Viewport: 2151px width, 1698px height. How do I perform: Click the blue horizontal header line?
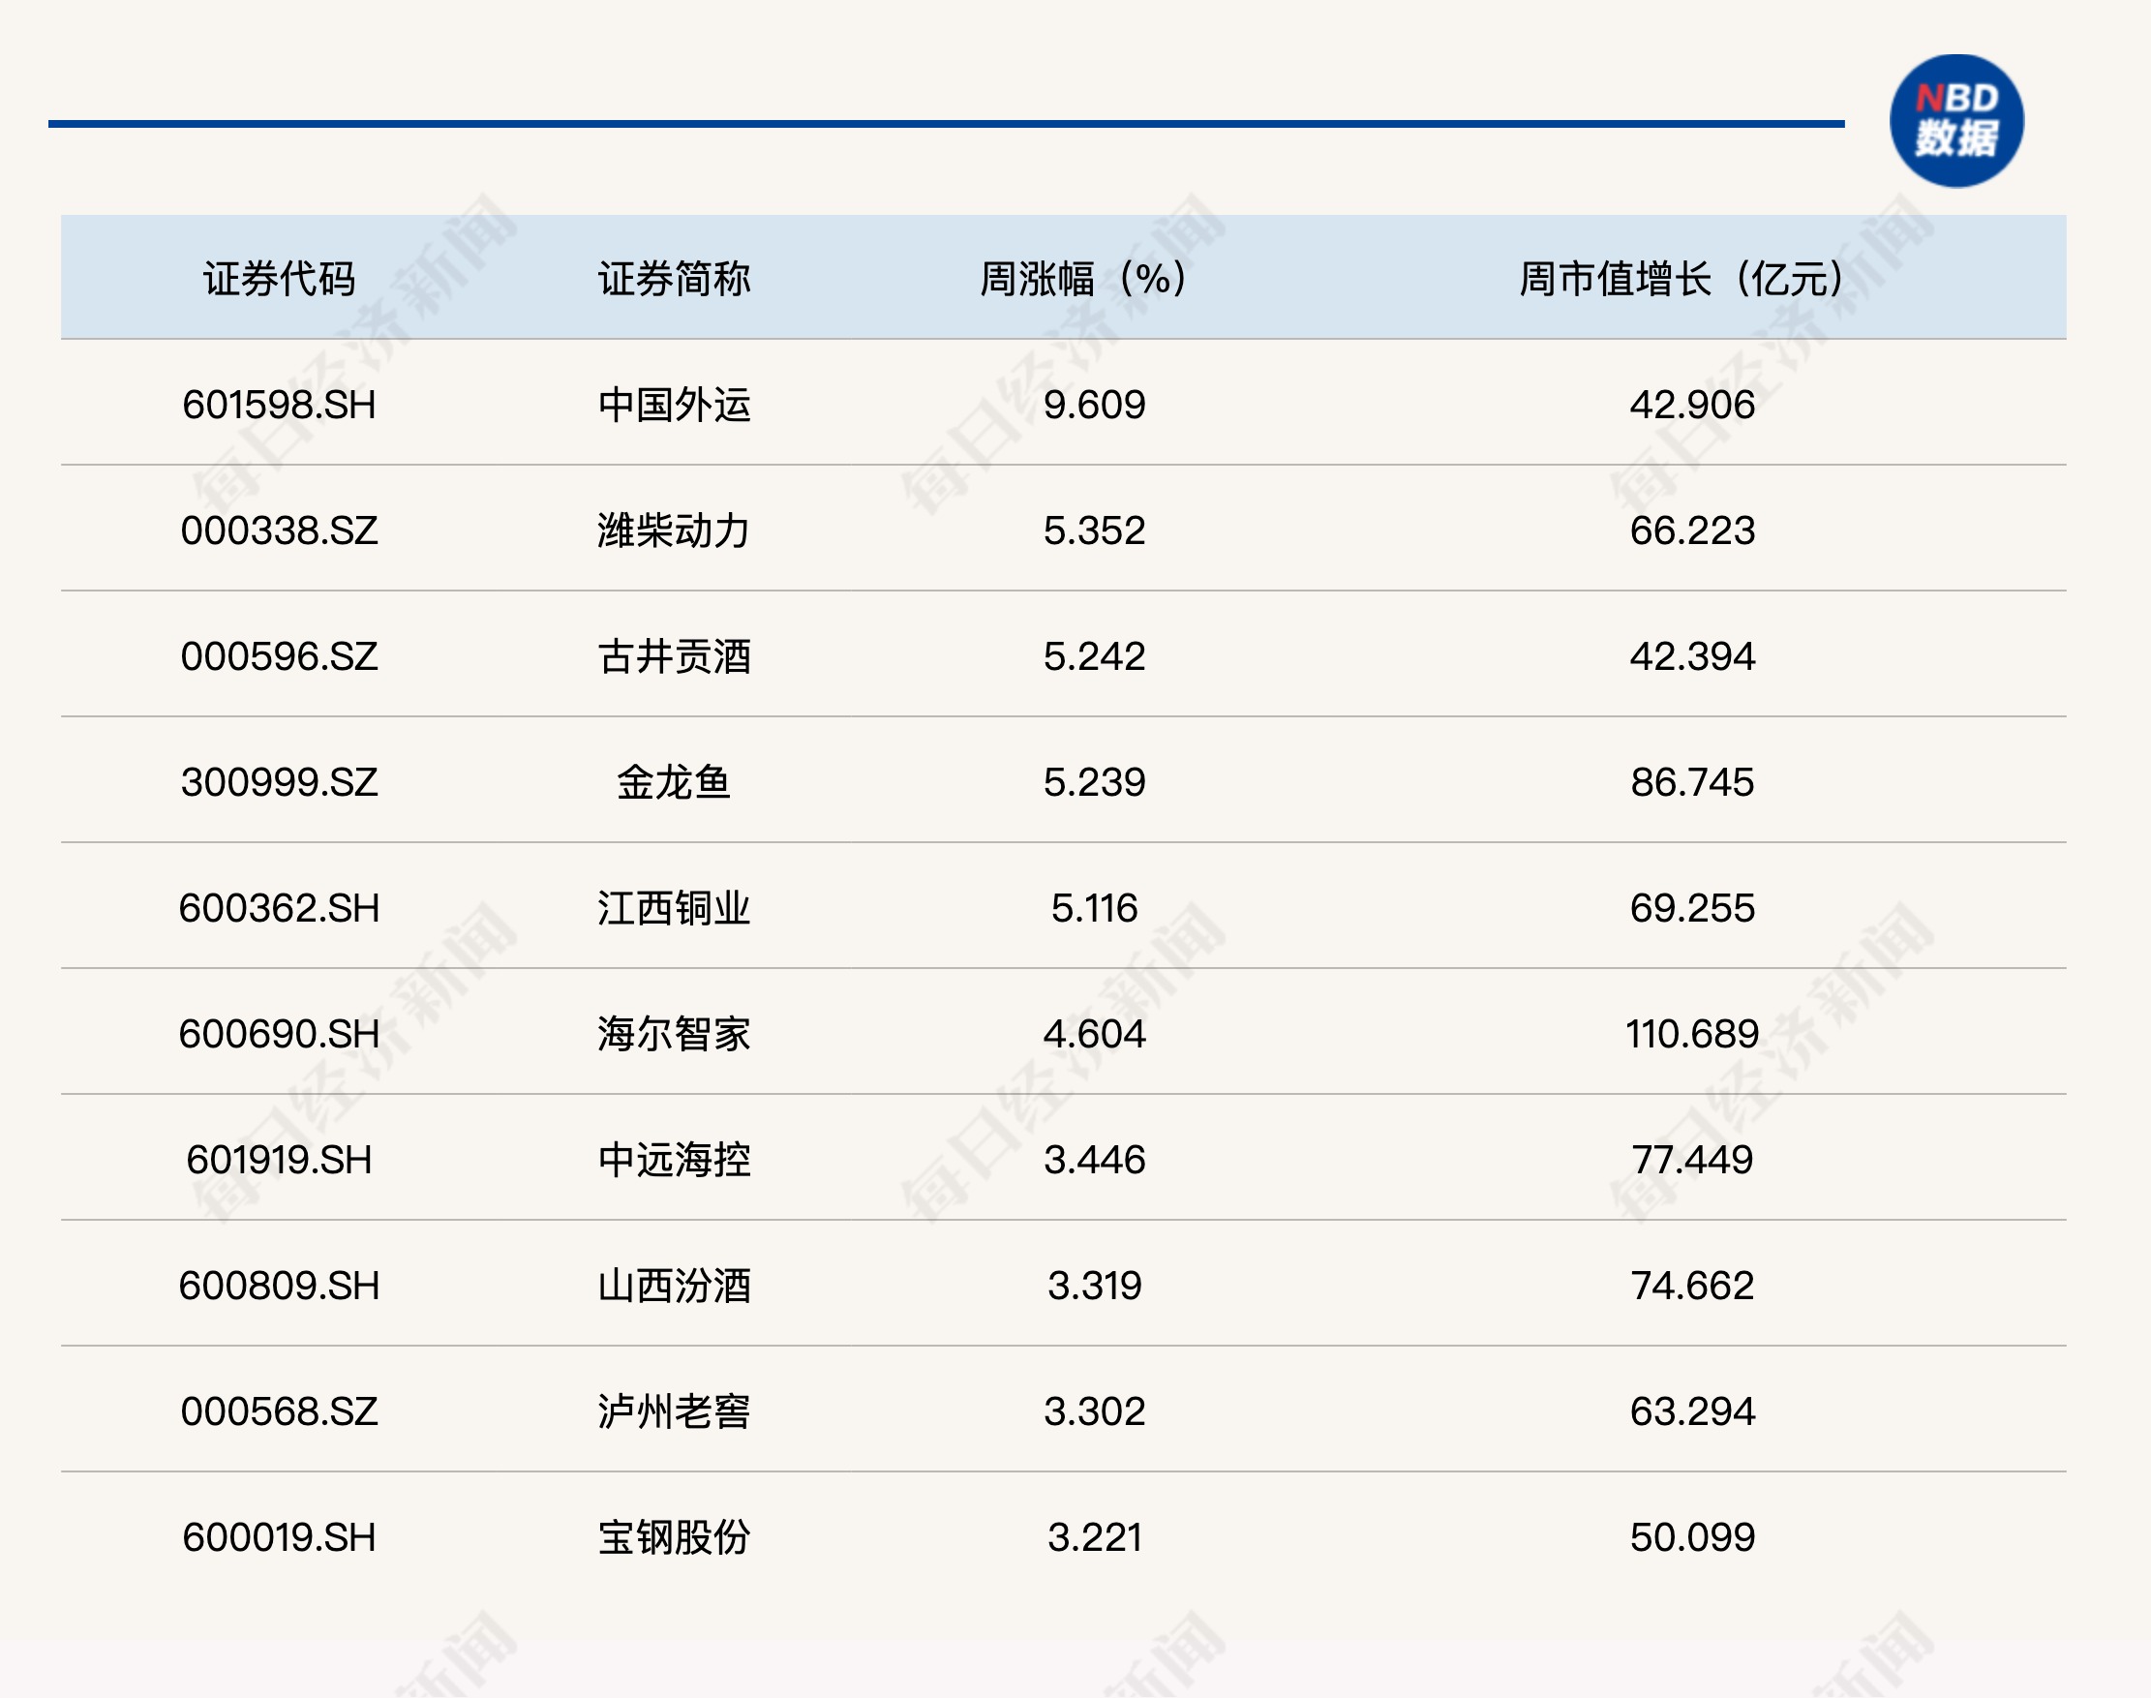944,123
